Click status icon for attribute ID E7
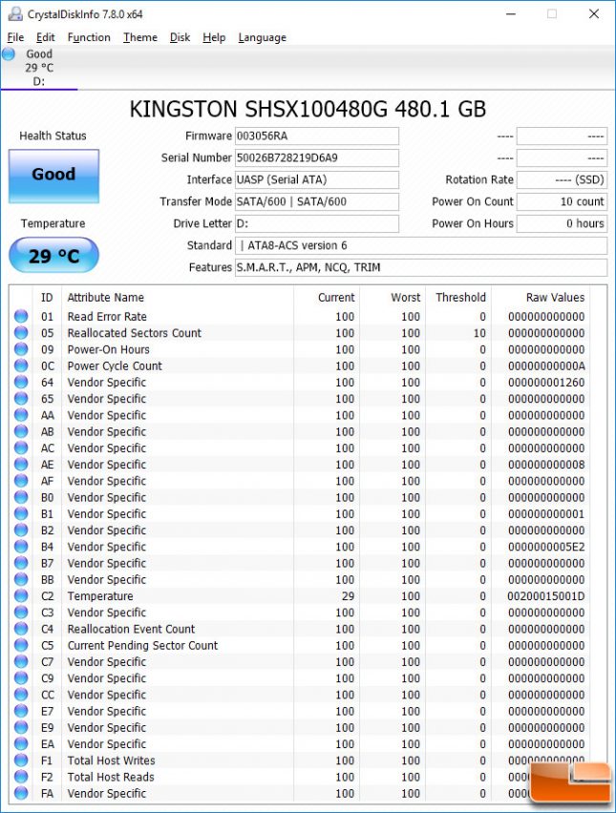This screenshot has height=813, width=616. [x=21, y=710]
